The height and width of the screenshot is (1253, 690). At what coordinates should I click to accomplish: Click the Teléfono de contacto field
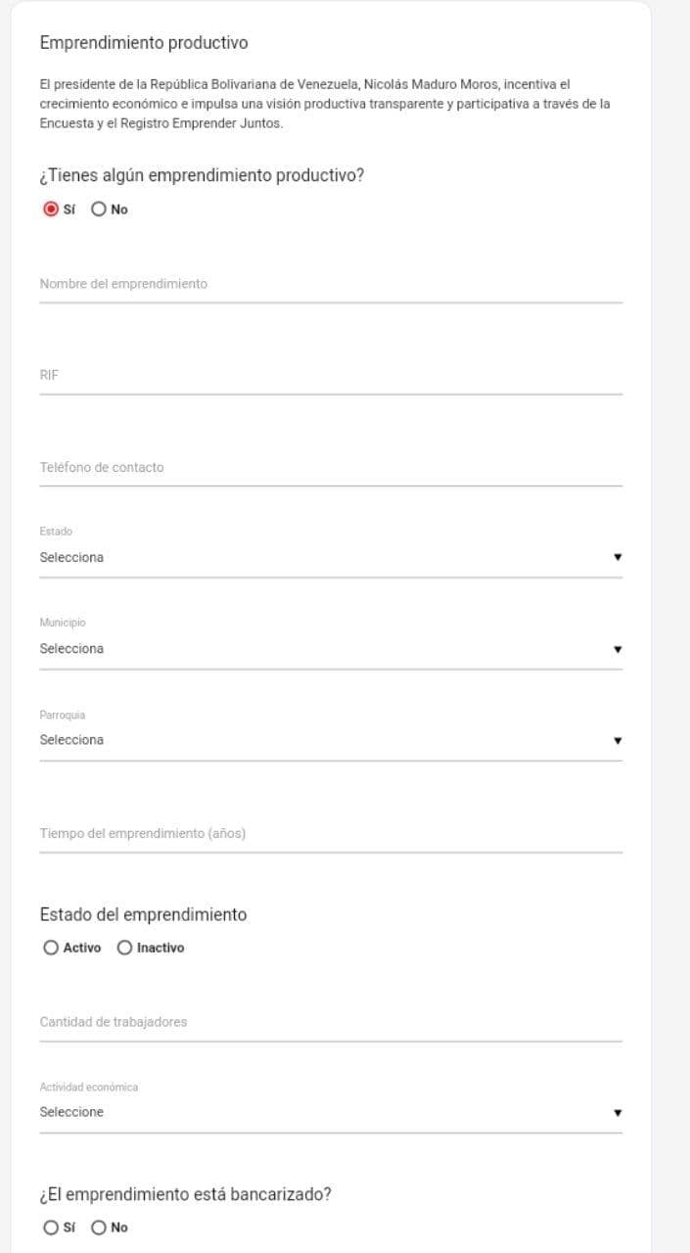[331, 468]
